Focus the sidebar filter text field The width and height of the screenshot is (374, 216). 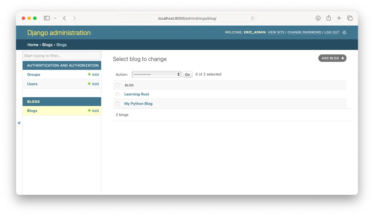click(62, 56)
